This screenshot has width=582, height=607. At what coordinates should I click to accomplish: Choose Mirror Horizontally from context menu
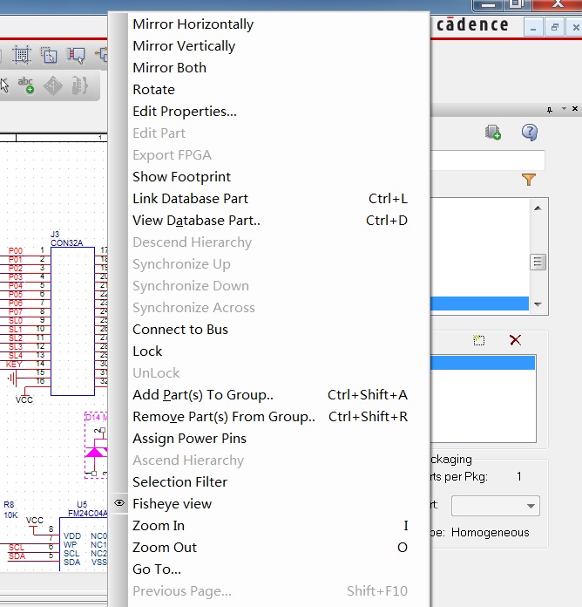coord(193,24)
